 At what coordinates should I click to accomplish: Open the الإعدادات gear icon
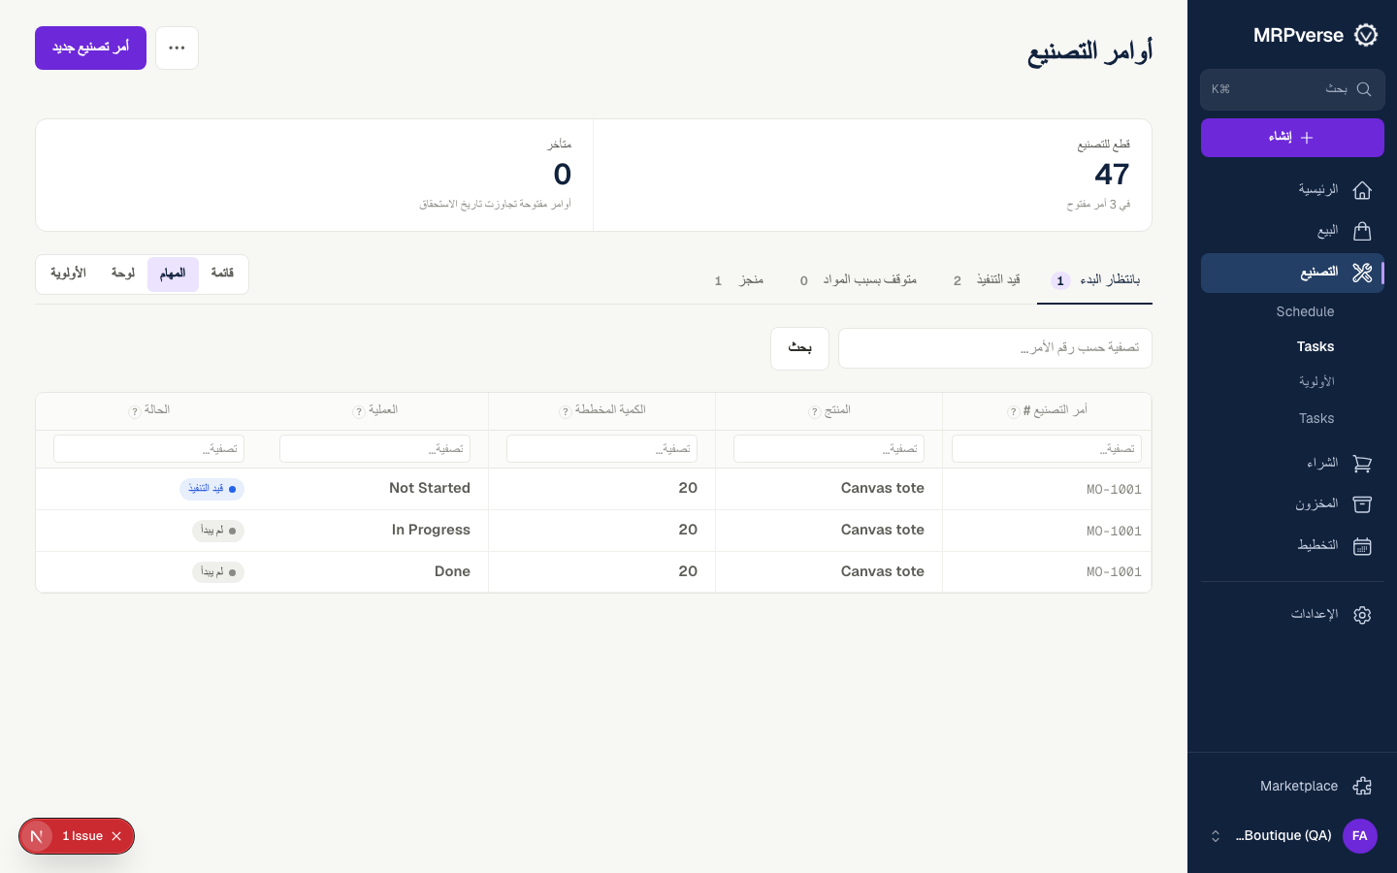coord(1362,615)
